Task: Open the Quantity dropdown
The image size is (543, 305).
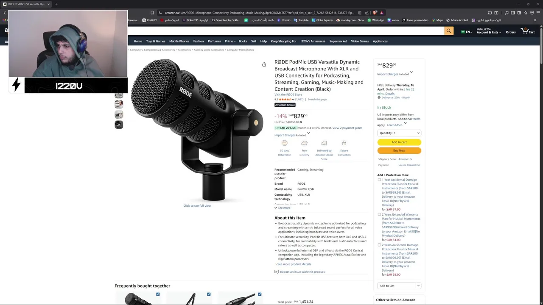Action: [x=399, y=133]
